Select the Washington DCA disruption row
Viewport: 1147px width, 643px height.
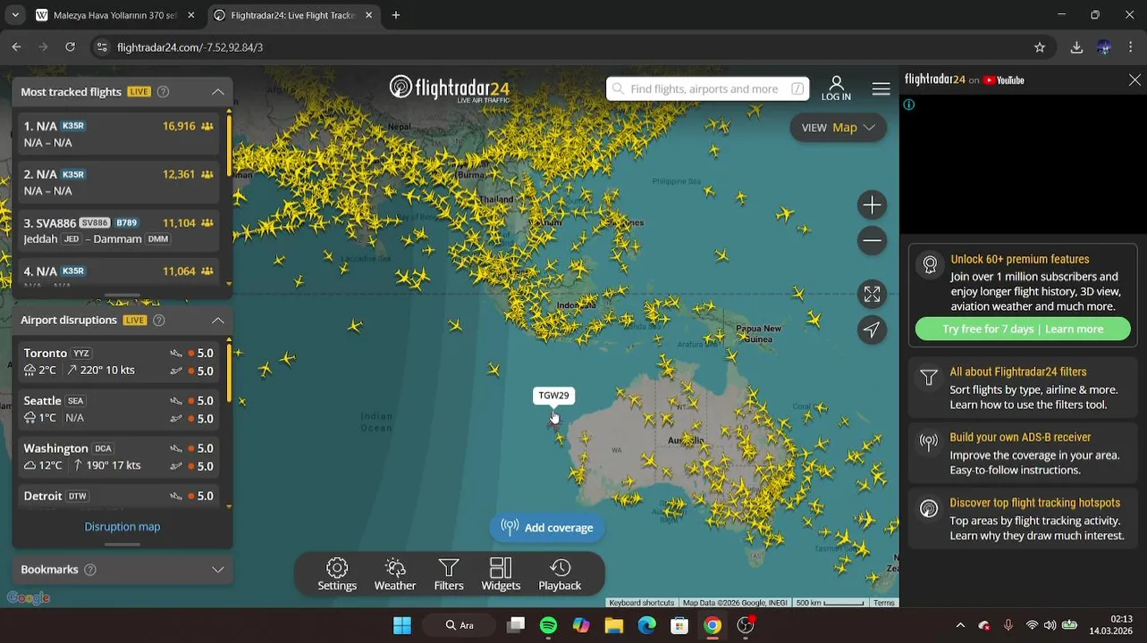click(x=119, y=456)
